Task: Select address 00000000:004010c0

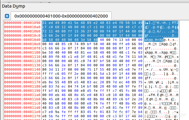Action: (23, 35)
